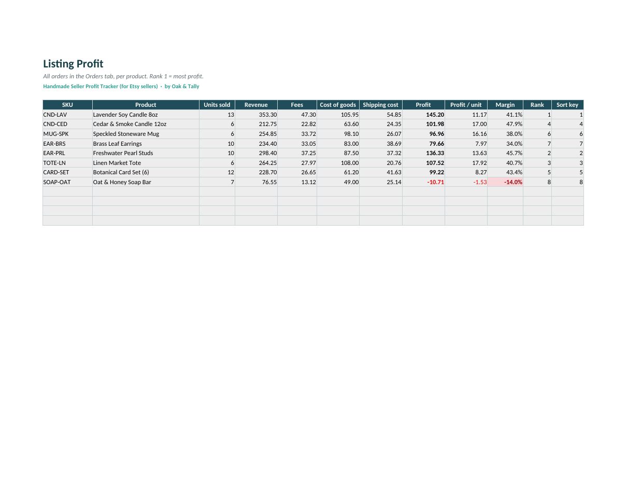
Task: Click profit per unit value -1.53
Action: coord(466,182)
